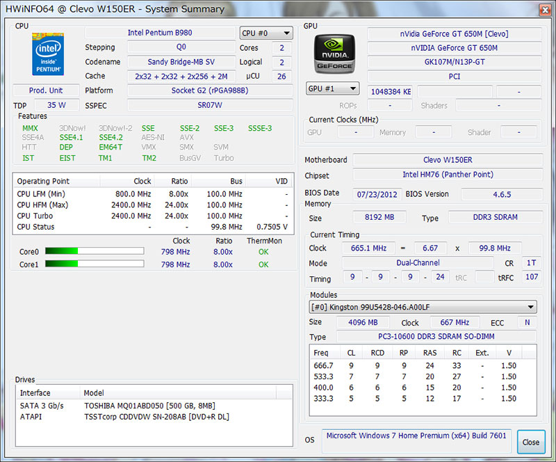Click the Operating Point column header

pos(57,181)
